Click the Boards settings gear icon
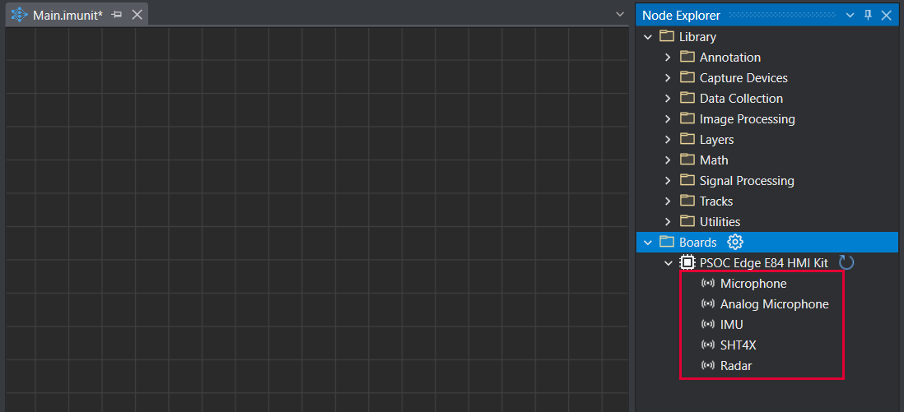The height and width of the screenshot is (412, 904). click(735, 243)
